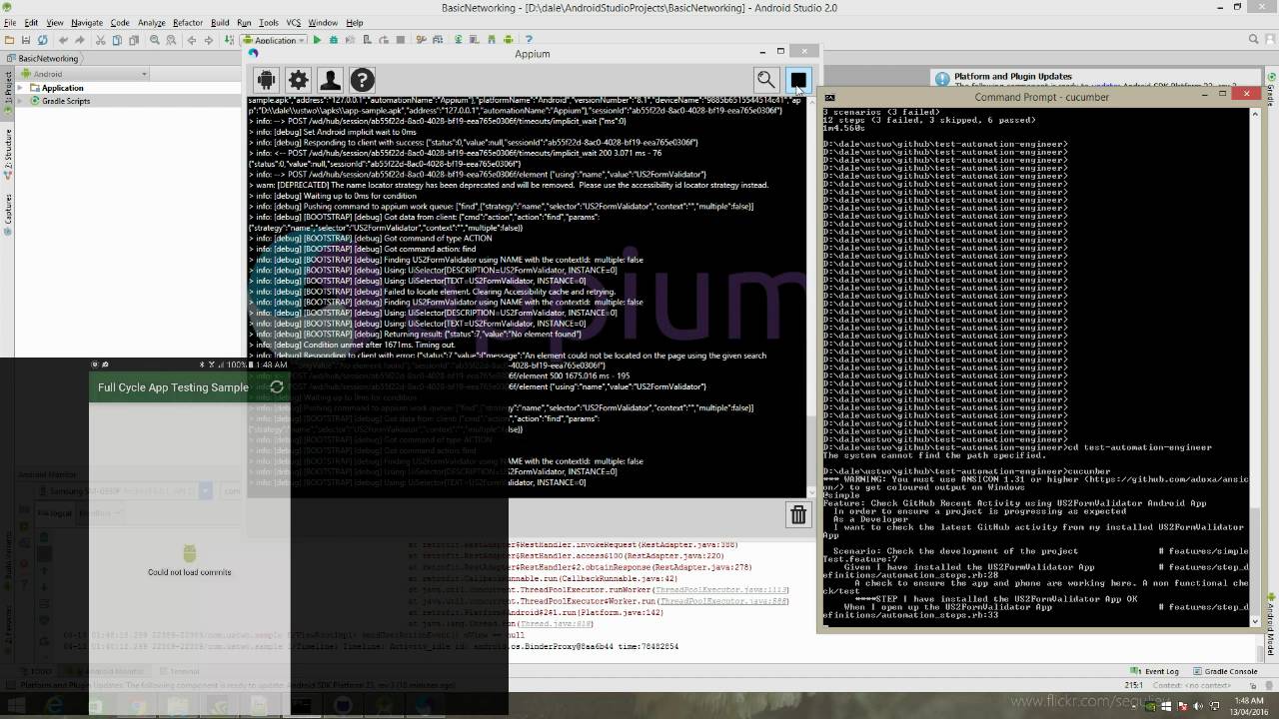This screenshot has width=1279, height=719.
Task: Cut selection using scissors icon
Action: 101,40
